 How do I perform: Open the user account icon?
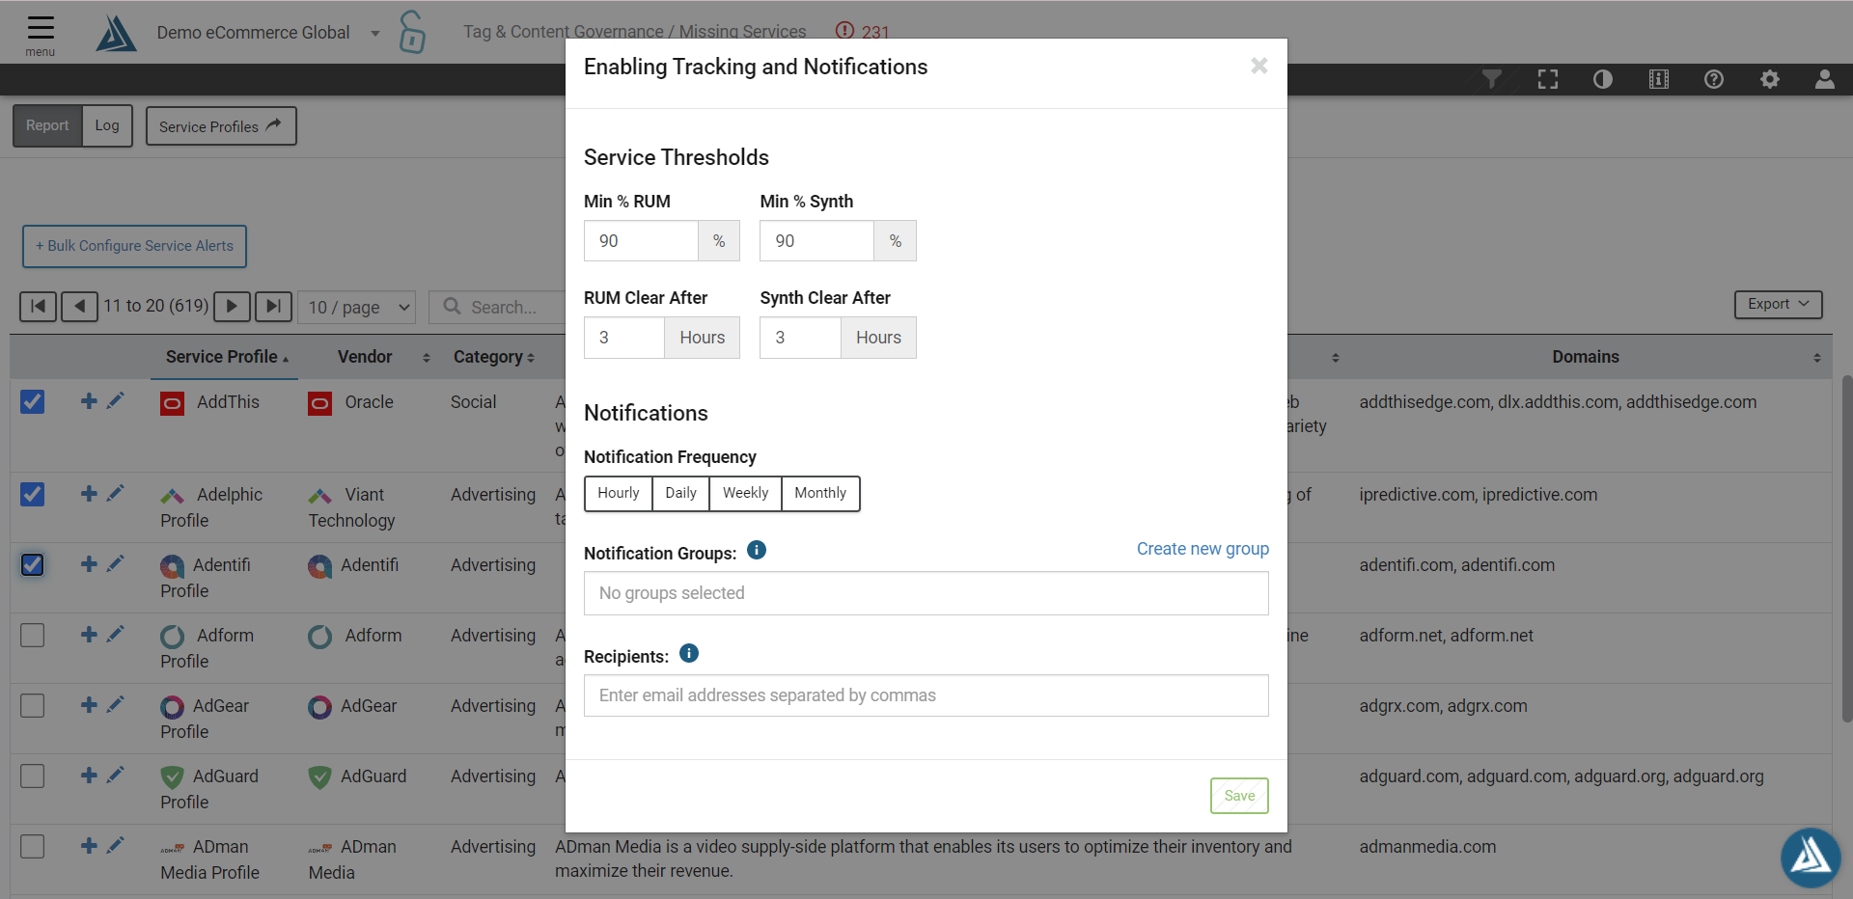tap(1824, 79)
